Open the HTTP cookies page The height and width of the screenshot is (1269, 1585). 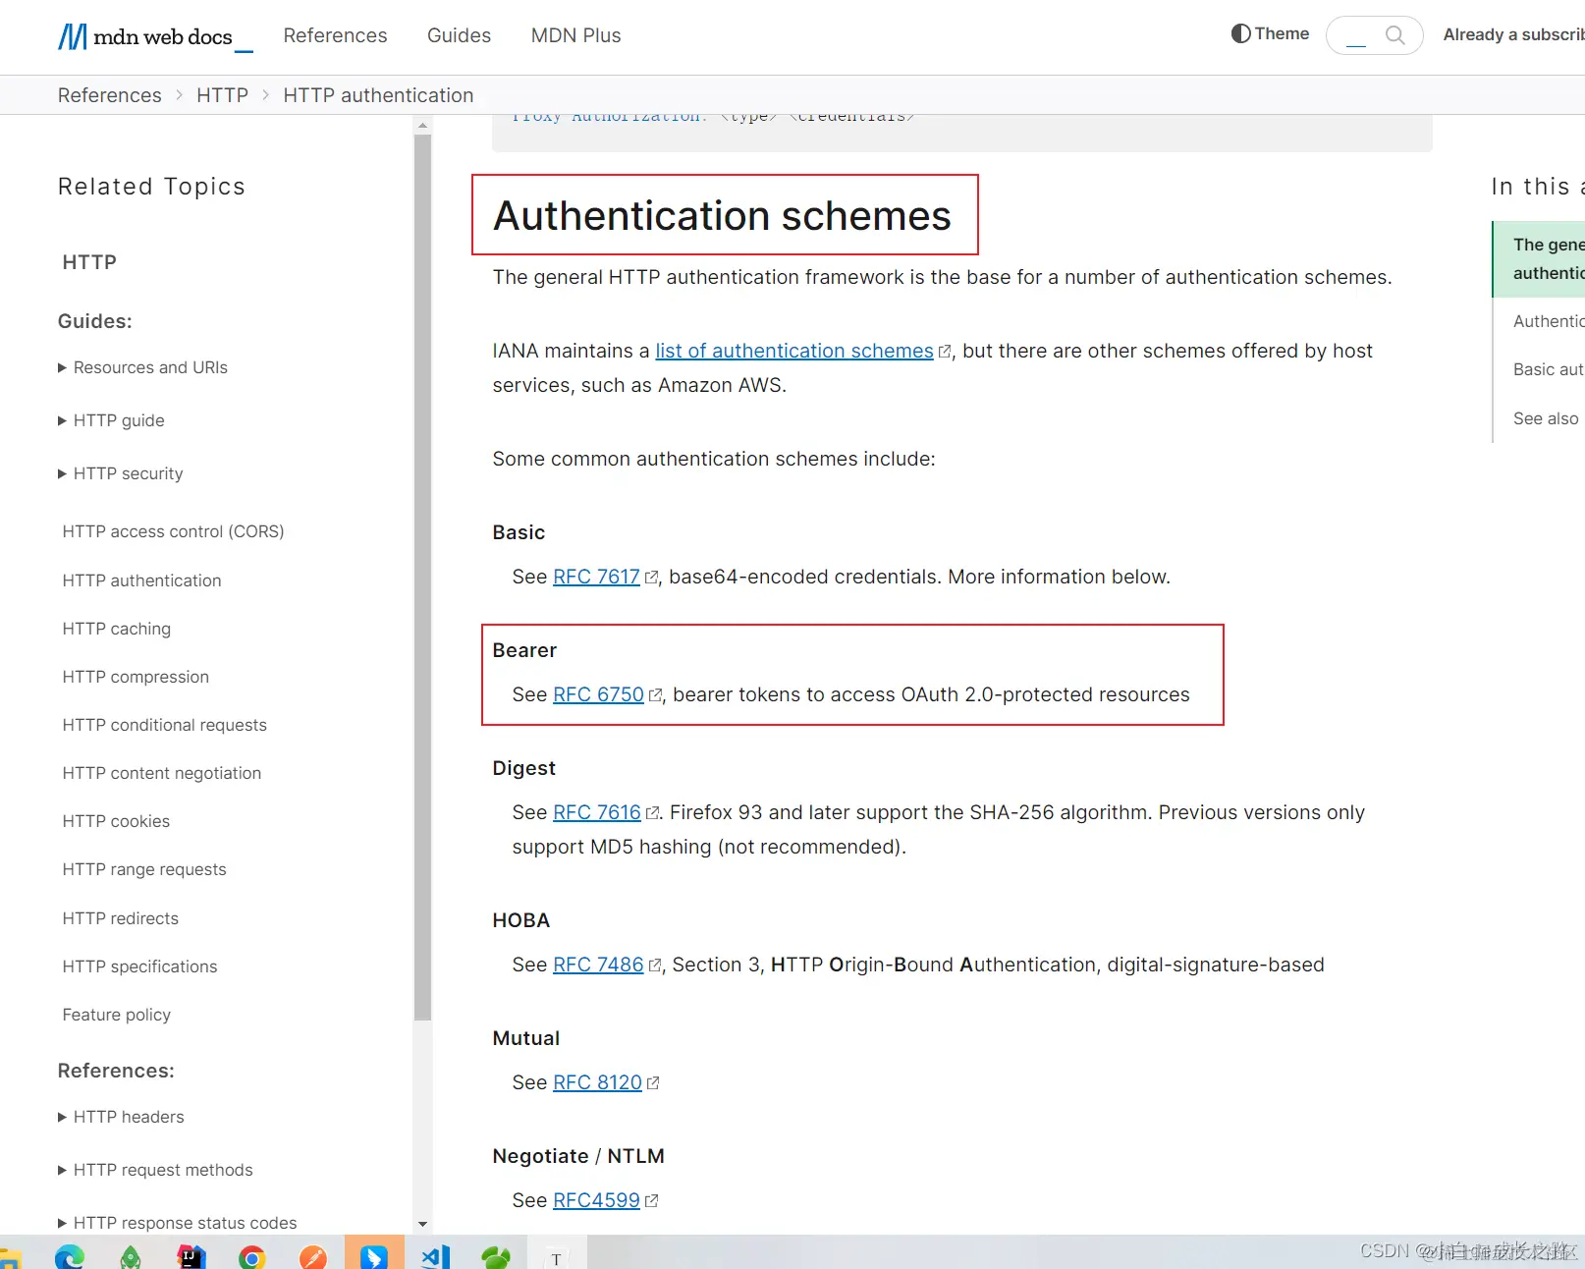click(x=116, y=821)
